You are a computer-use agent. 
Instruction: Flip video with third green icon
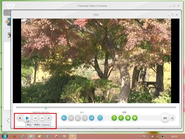[x=128, y=118]
